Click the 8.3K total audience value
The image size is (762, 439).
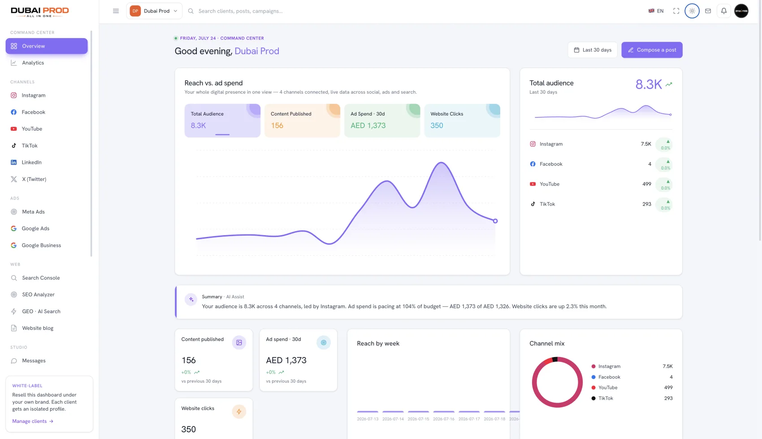649,84
